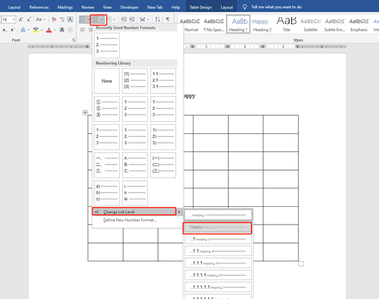This screenshot has width=379, height=299.
Task: Click the Align Left icon
Action: [83, 30]
